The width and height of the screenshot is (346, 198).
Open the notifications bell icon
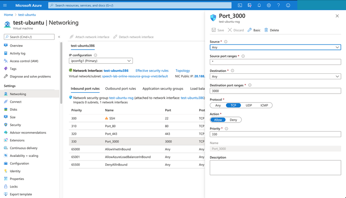pyautogui.click(x=259, y=5)
